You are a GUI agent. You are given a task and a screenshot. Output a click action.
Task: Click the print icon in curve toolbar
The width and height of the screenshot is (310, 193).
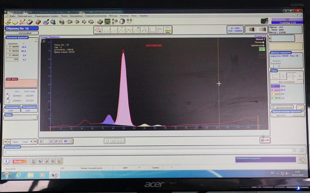click(168, 30)
